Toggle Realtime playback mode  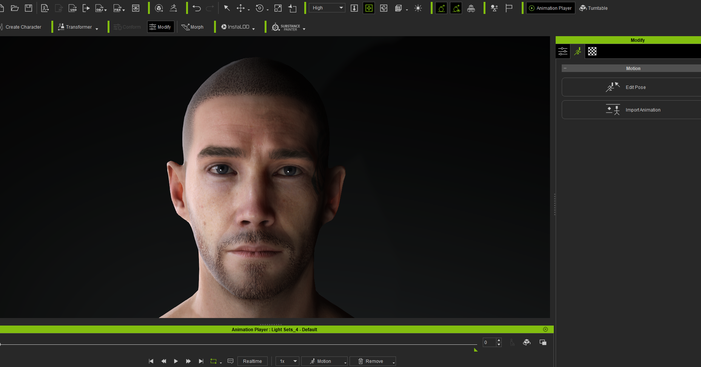[x=253, y=361]
